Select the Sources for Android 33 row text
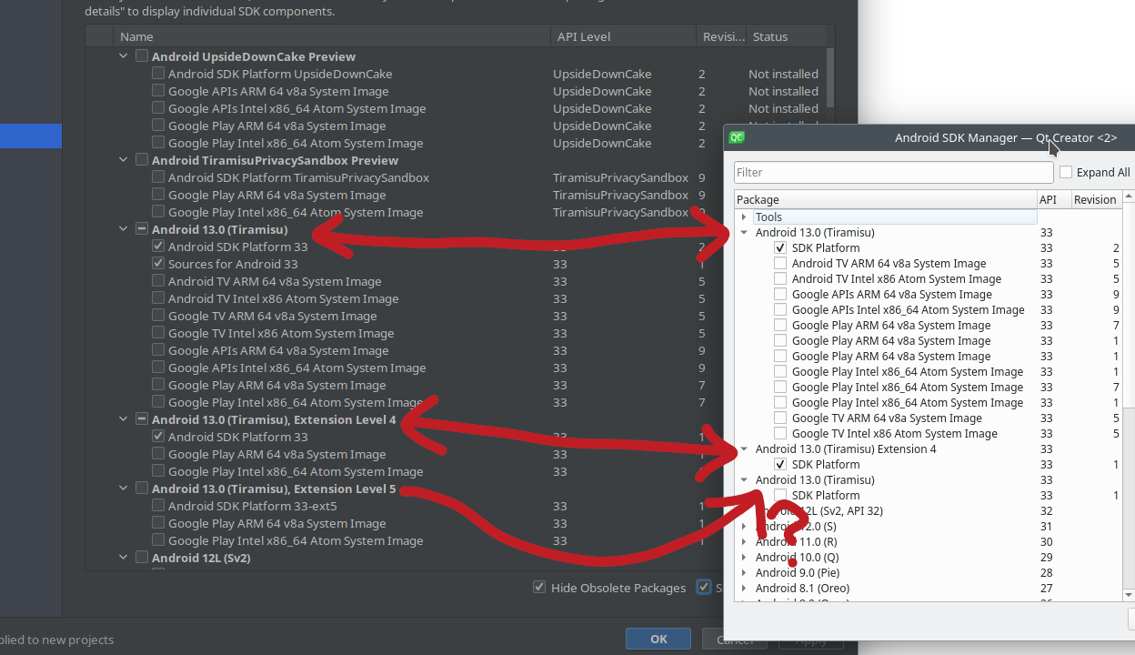 233,264
